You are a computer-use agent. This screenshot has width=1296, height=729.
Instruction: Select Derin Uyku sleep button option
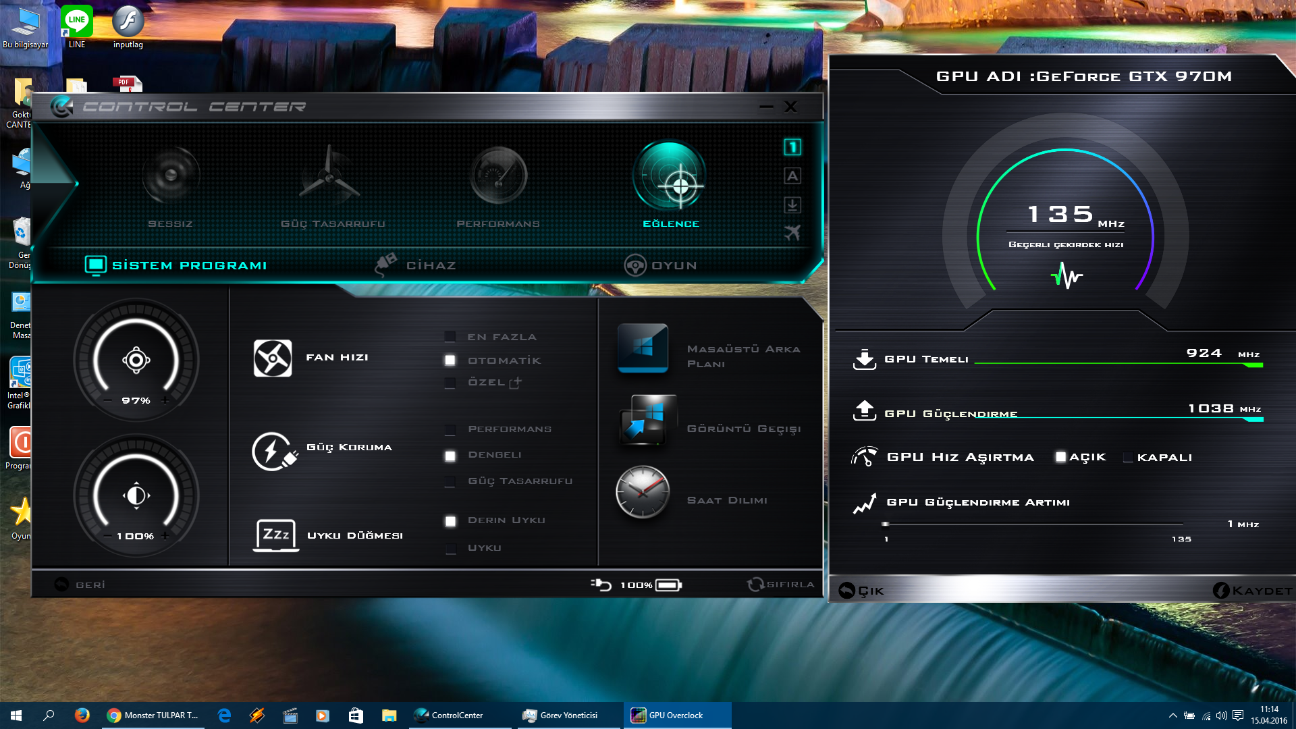[x=450, y=521]
